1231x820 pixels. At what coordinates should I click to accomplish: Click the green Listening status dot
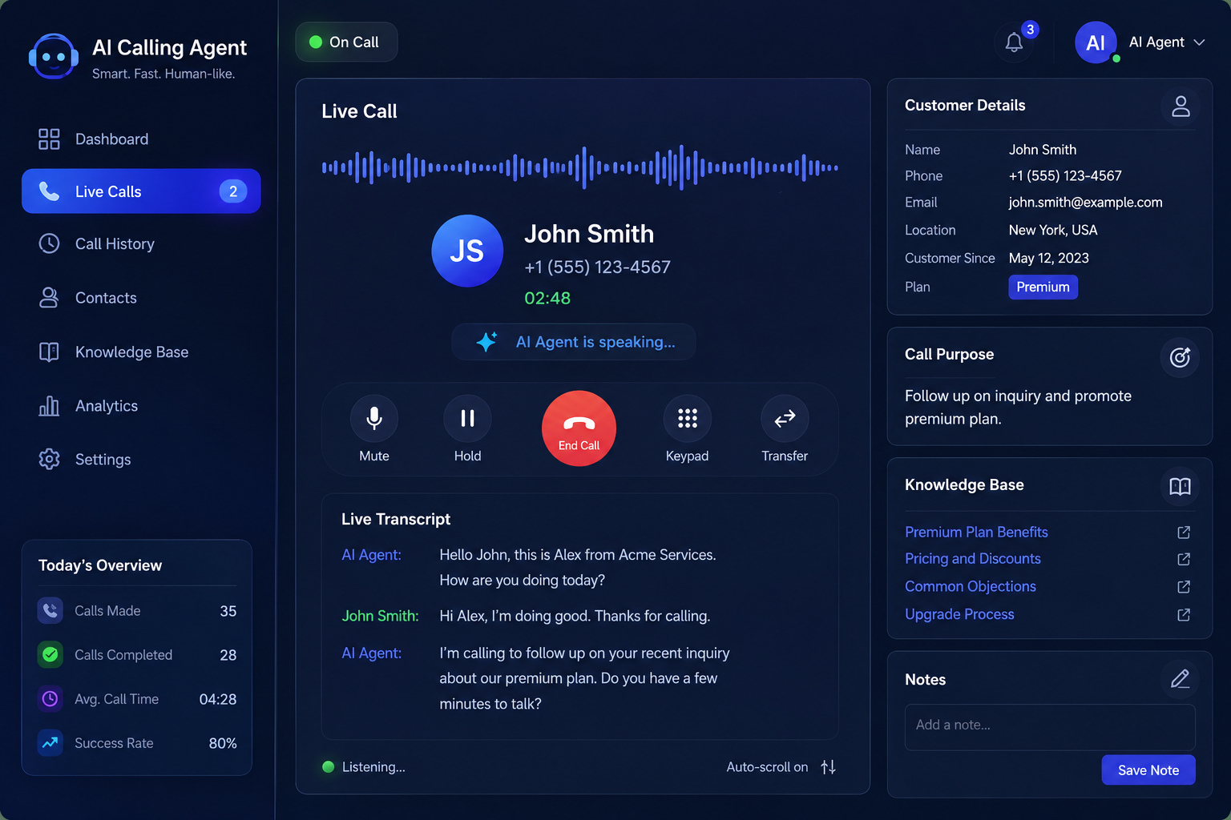click(328, 767)
